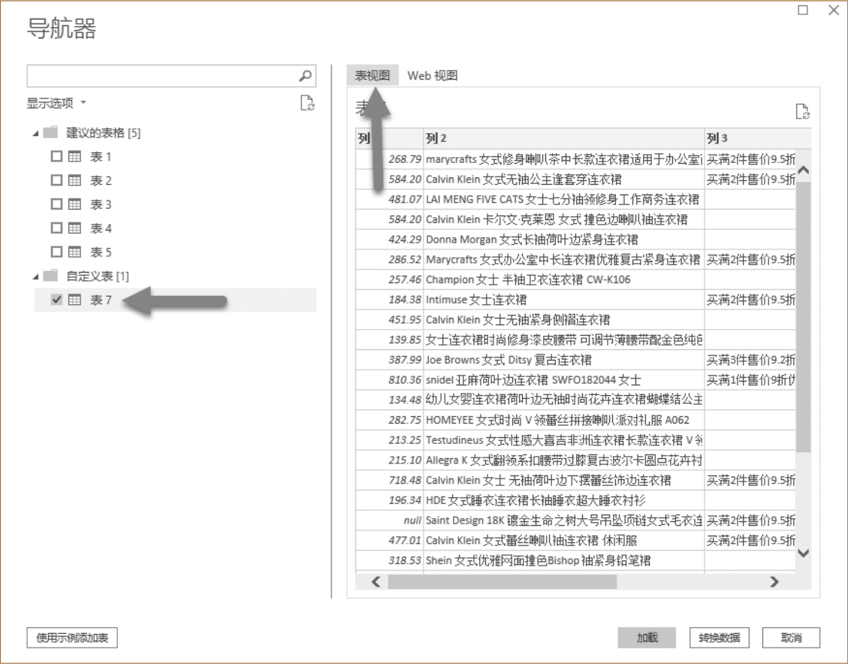848x664 pixels.
Task: Check the 表 4 checkbox
Action: tap(56, 228)
